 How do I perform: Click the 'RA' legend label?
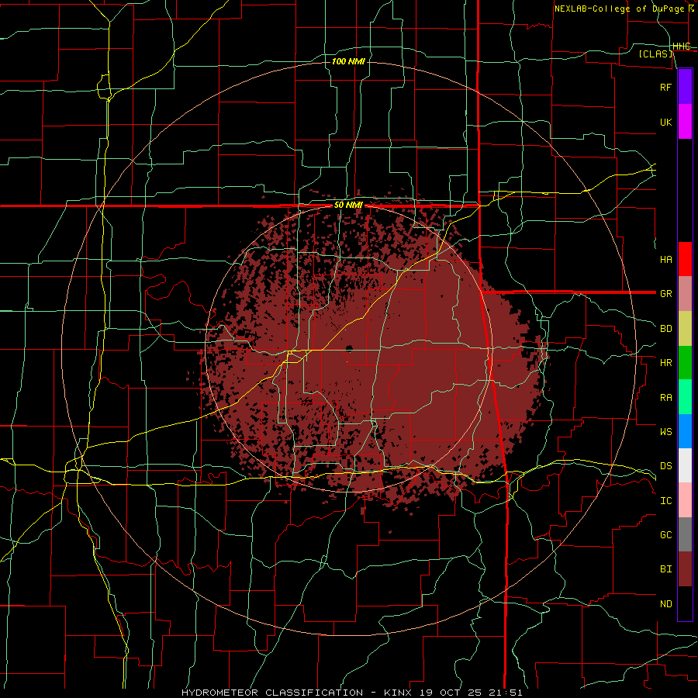pos(666,398)
